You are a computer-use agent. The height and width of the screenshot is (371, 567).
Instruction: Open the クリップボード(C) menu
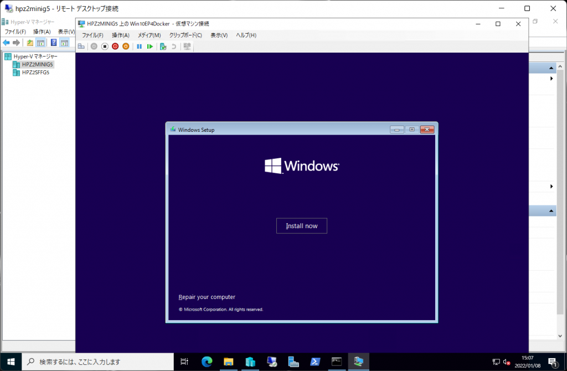click(x=185, y=35)
